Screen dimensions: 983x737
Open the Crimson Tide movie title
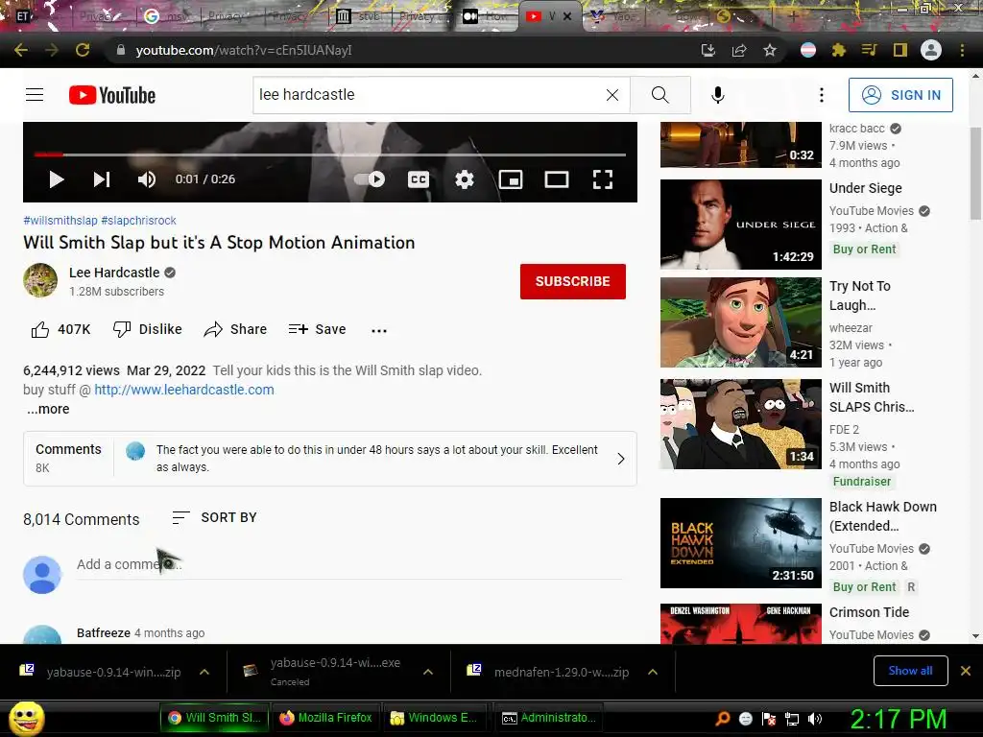(x=869, y=612)
